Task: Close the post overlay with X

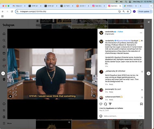Action: [x=149, y=22]
